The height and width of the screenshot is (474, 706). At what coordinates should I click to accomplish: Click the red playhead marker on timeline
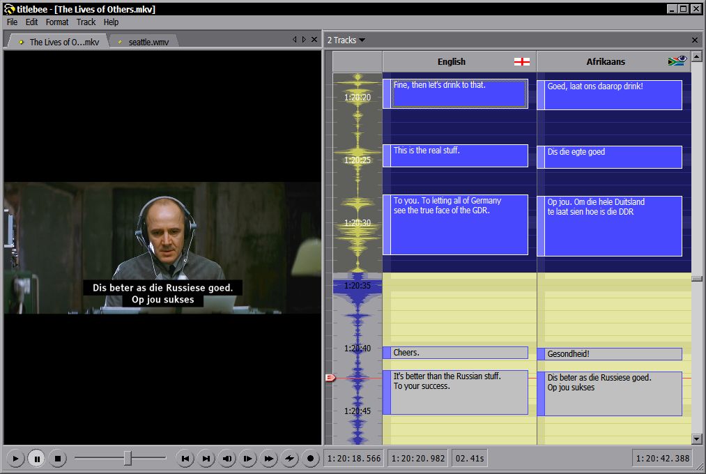(x=330, y=378)
